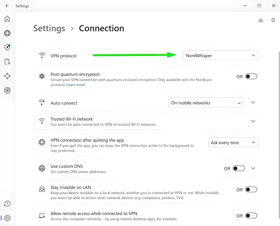Click the remote access computer icon
Viewport: 280px width, 226px height.
click(x=42, y=216)
